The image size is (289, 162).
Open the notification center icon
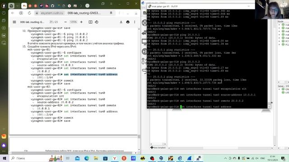[283, 158]
